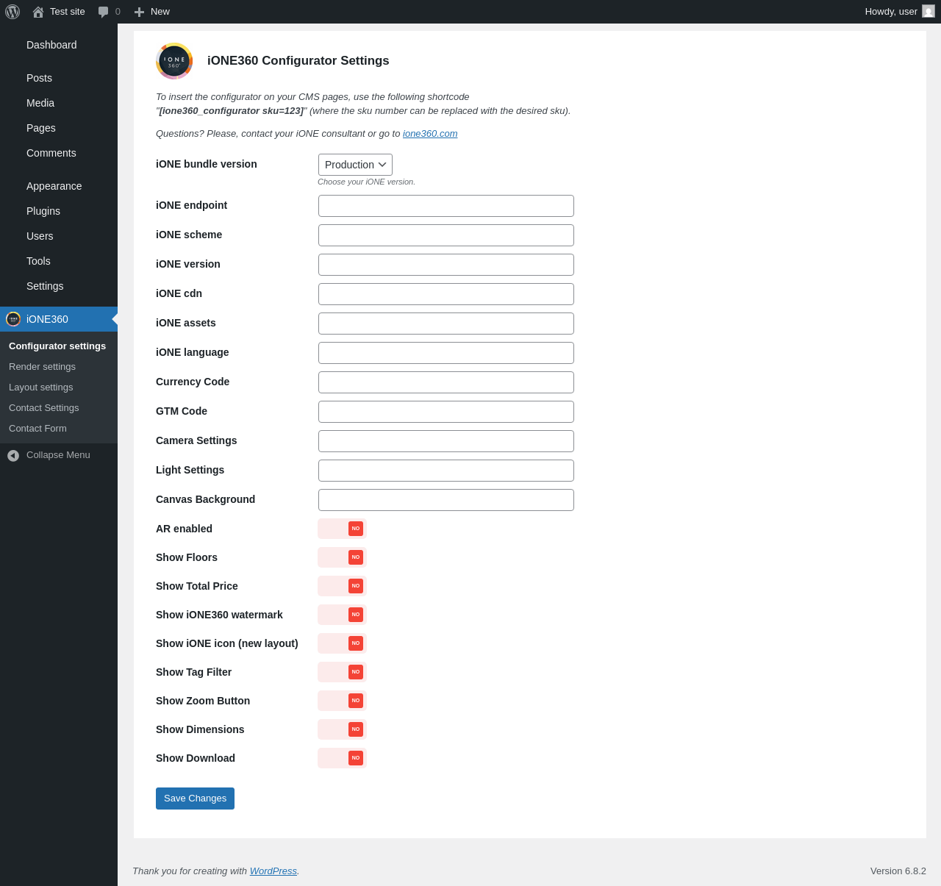941x886 pixels.
Task: Toggle the Show Zoom Button switch
Action: pos(342,701)
